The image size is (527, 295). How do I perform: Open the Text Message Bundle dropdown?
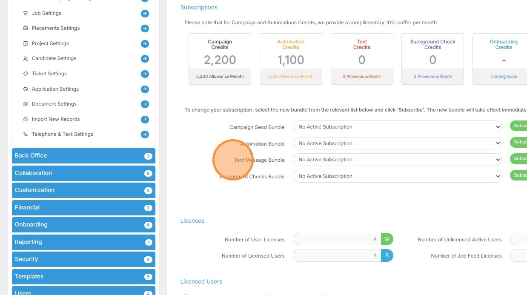point(397,160)
